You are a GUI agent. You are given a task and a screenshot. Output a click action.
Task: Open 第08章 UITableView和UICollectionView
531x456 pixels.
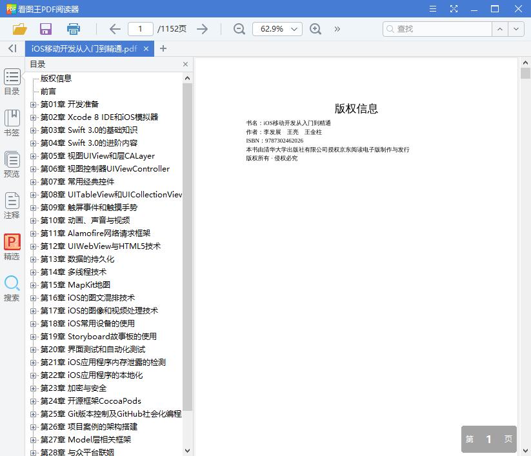[x=111, y=195]
